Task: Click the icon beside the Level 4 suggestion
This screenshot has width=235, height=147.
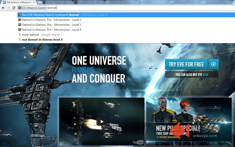Action: tap(20, 29)
